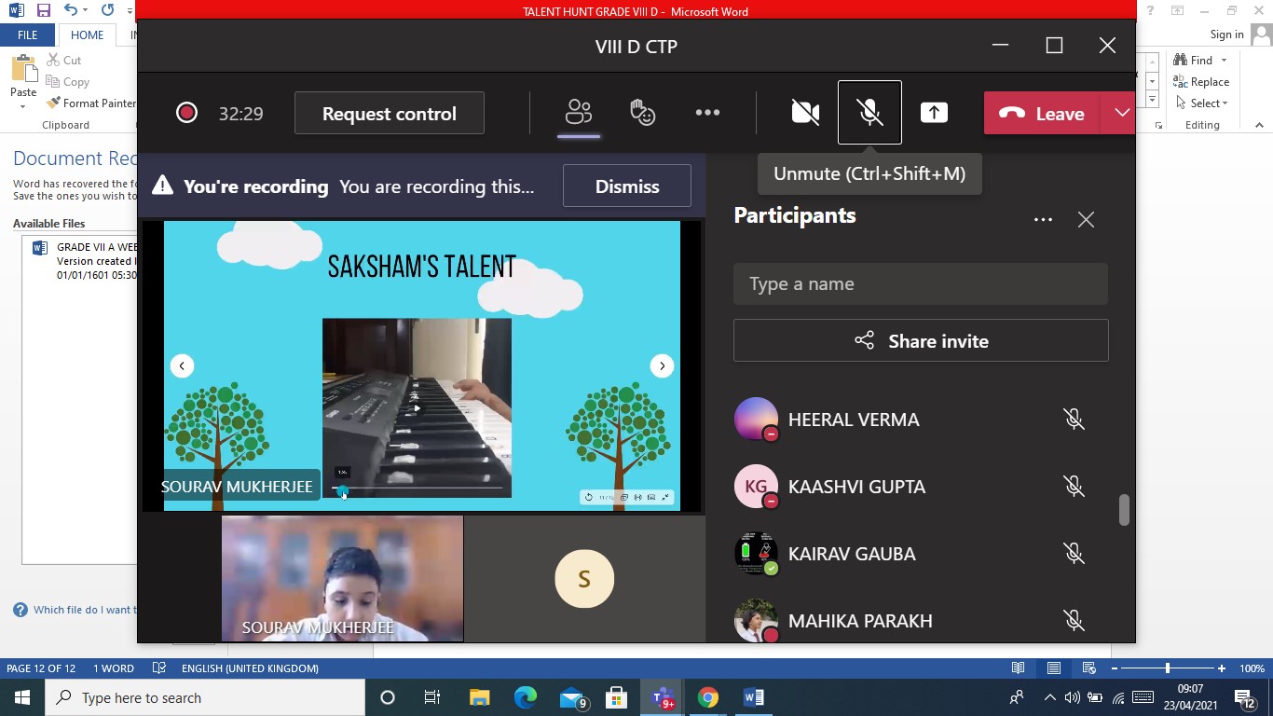The image size is (1273, 716).
Task: Select Format Painter in Word
Action: pyautogui.click(x=90, y=103)
